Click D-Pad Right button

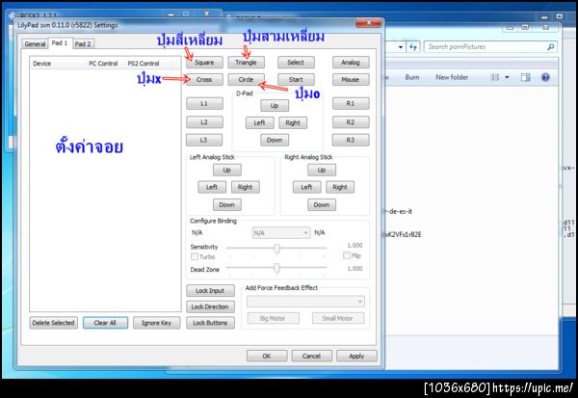tap(293, 122)
